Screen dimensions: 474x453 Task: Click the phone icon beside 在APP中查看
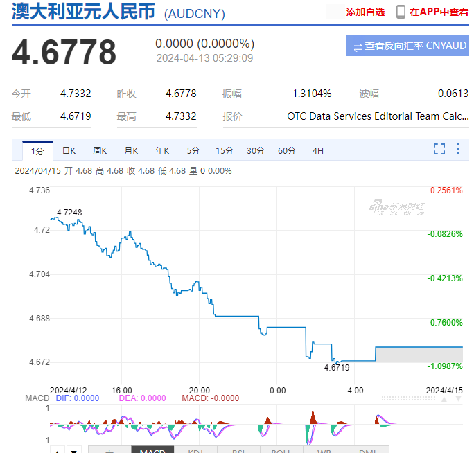(x=401, y=12)
